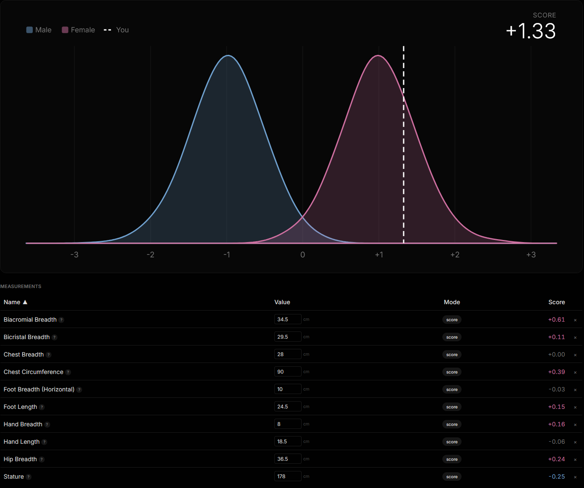Sort measurements by the Score column
584x488 pixels.
(x=556, y=302)
